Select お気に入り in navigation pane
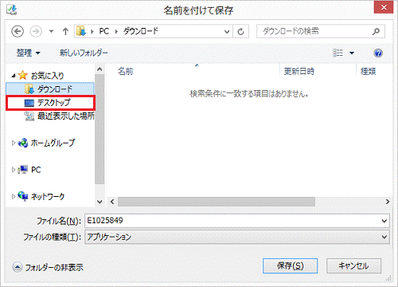The width and height of the screenshot is (398, 287). (x=48, y=76)
